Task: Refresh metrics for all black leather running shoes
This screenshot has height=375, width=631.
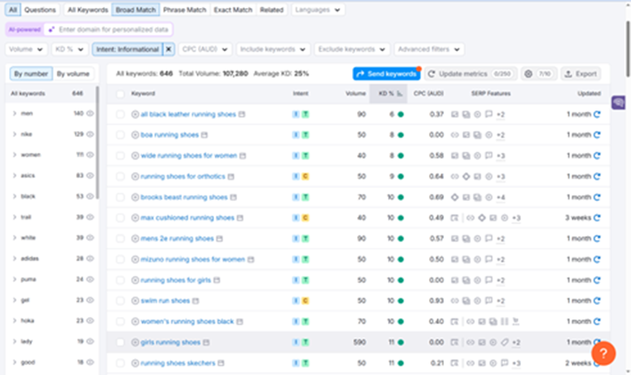Action: [x=597, y=114]
